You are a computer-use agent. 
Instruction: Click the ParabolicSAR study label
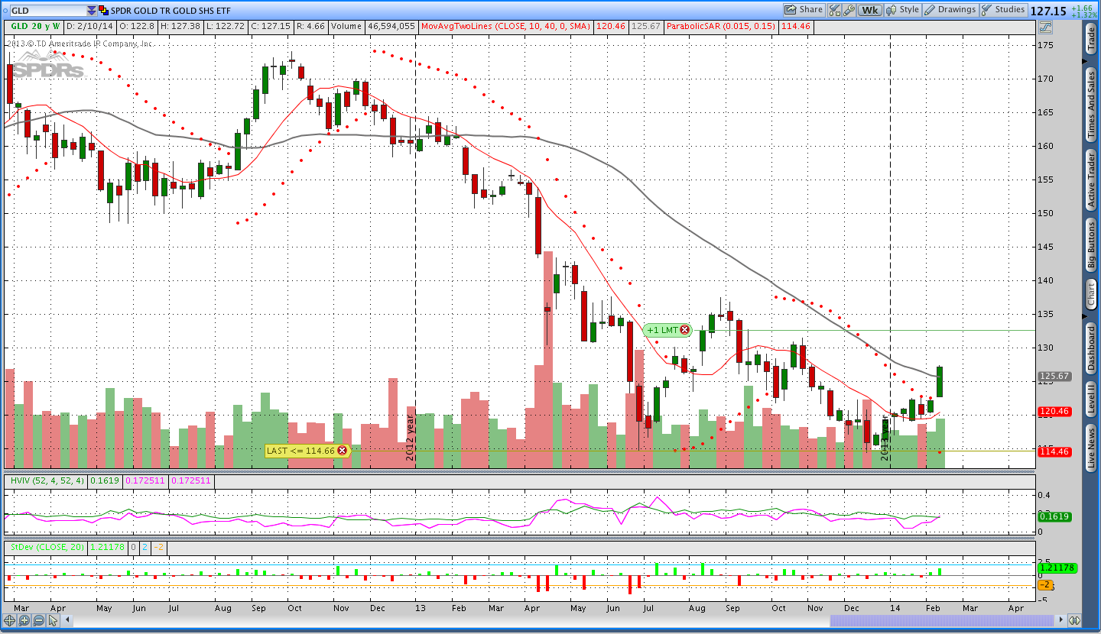click(721, 27)
